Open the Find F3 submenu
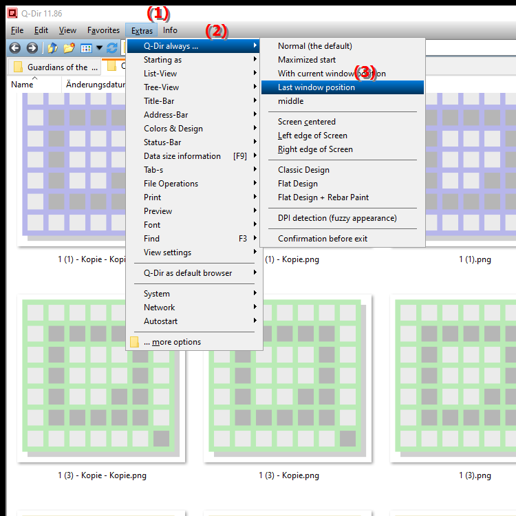 click(193, 239)
